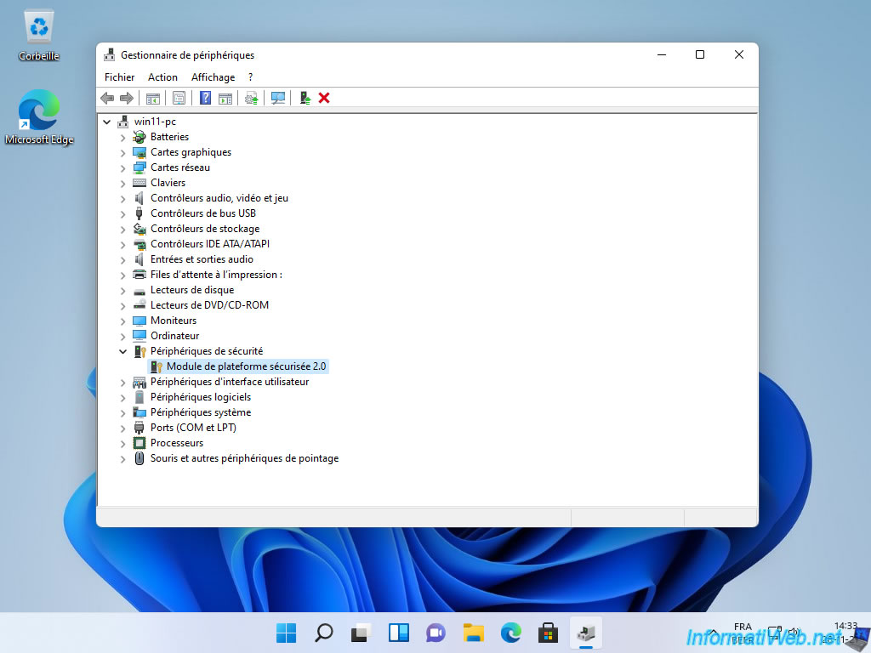The width and height of the screenshot is (871, 653).
Task: Open the Widgets taskbar icon
Action: coord(398,633)
